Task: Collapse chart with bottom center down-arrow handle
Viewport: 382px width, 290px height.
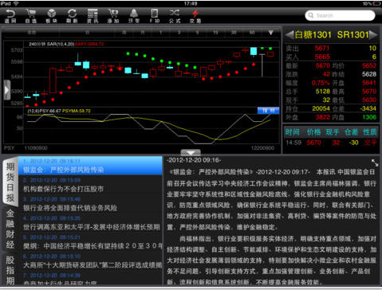Action: [x=191, y=153]
